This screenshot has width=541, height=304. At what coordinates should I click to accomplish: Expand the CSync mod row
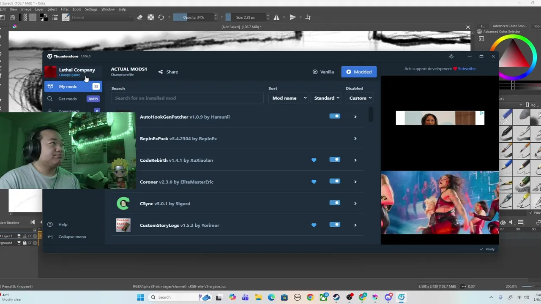(x=355, y=204)
